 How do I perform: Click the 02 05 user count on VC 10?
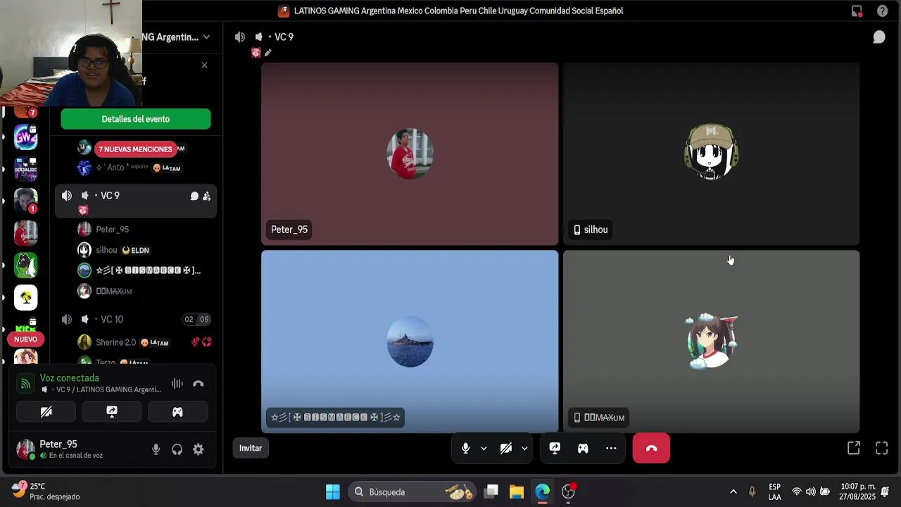pos(197,320)
